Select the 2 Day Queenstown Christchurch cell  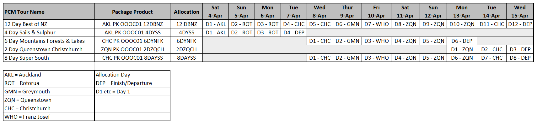(49, 49)
